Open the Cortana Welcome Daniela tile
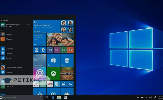This screenshot has width=163, height=100. [46, 26]
